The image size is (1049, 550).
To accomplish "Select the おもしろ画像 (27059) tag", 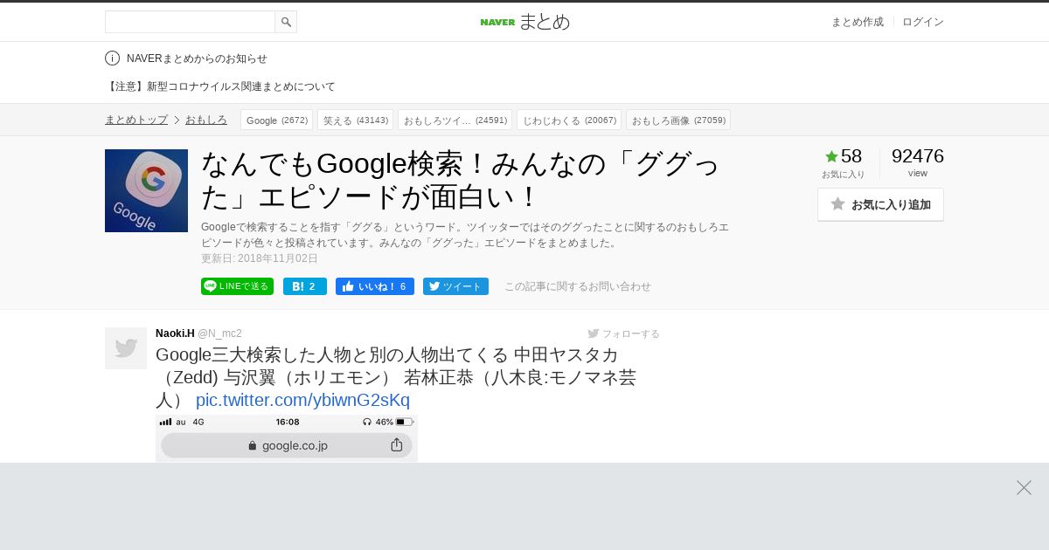I will point(678,120).
